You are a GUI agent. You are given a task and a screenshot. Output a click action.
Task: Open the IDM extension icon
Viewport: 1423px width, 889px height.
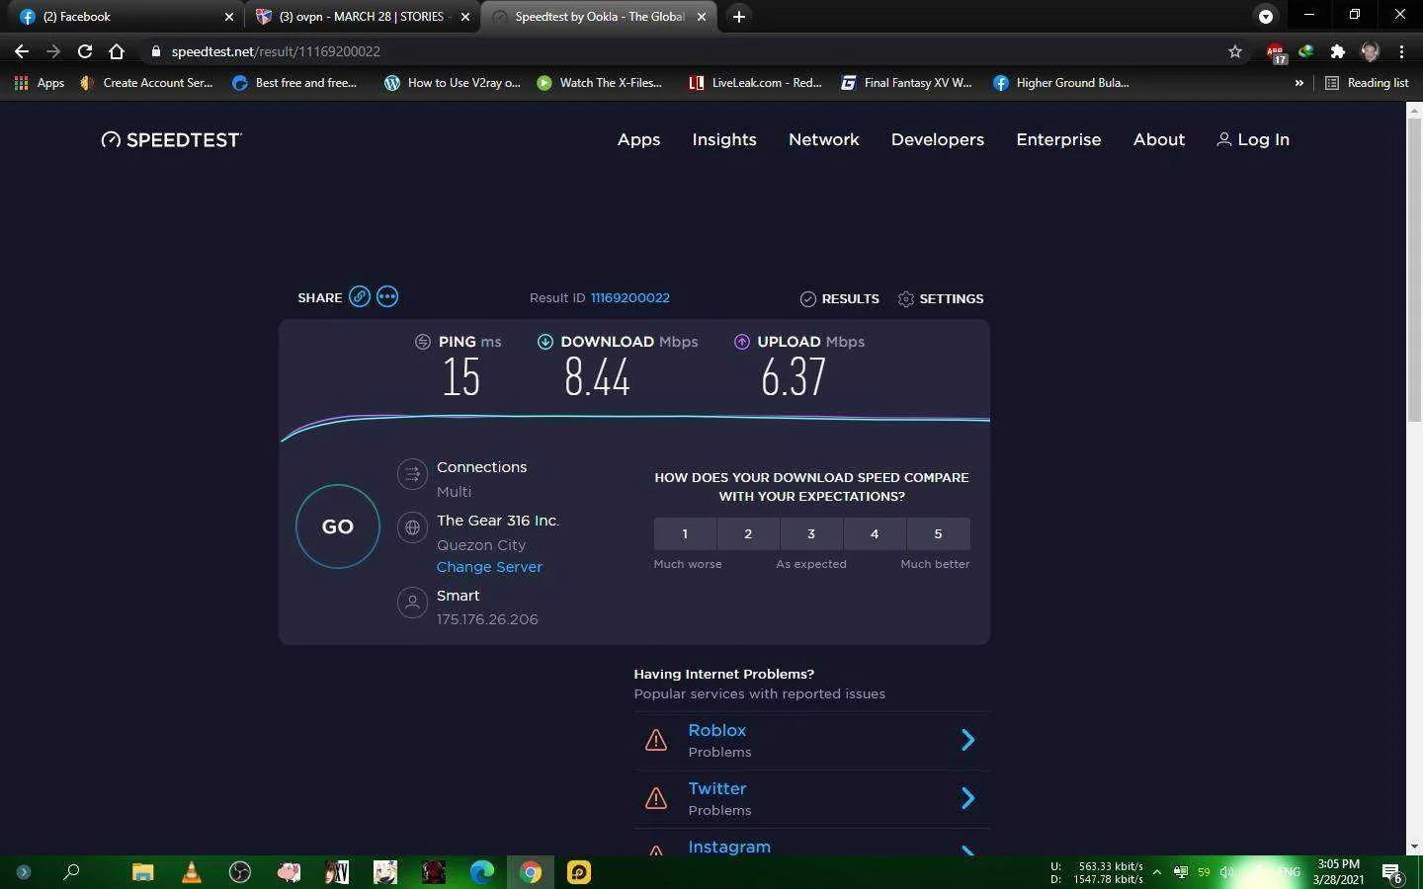1306,51
